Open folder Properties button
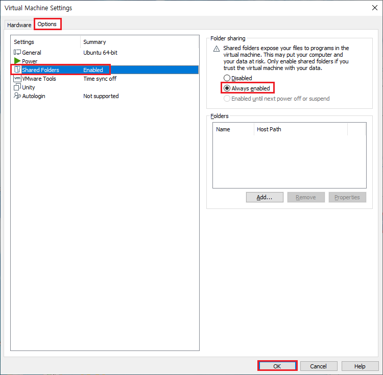The height and width of the screenshot is (375, 383). point(347,197)
